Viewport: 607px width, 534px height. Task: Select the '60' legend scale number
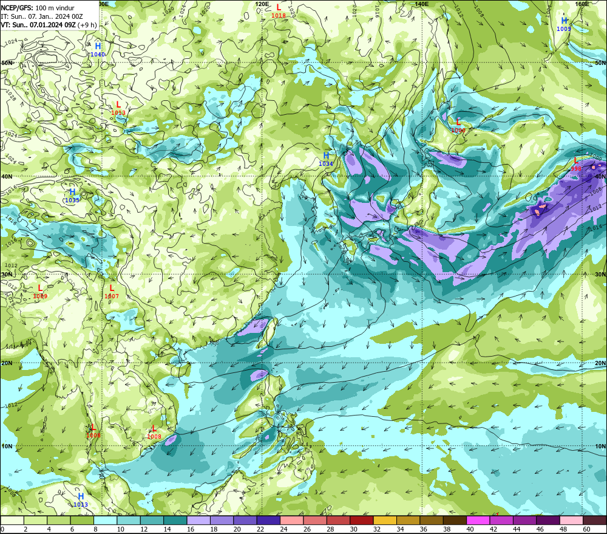pos(586,529)
